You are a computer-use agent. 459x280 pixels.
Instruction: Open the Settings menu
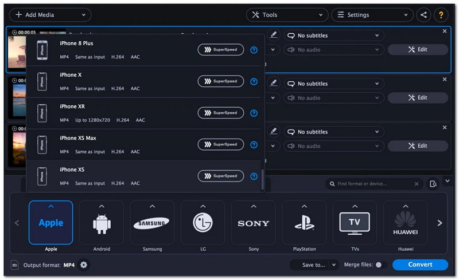tap(372, 15)
